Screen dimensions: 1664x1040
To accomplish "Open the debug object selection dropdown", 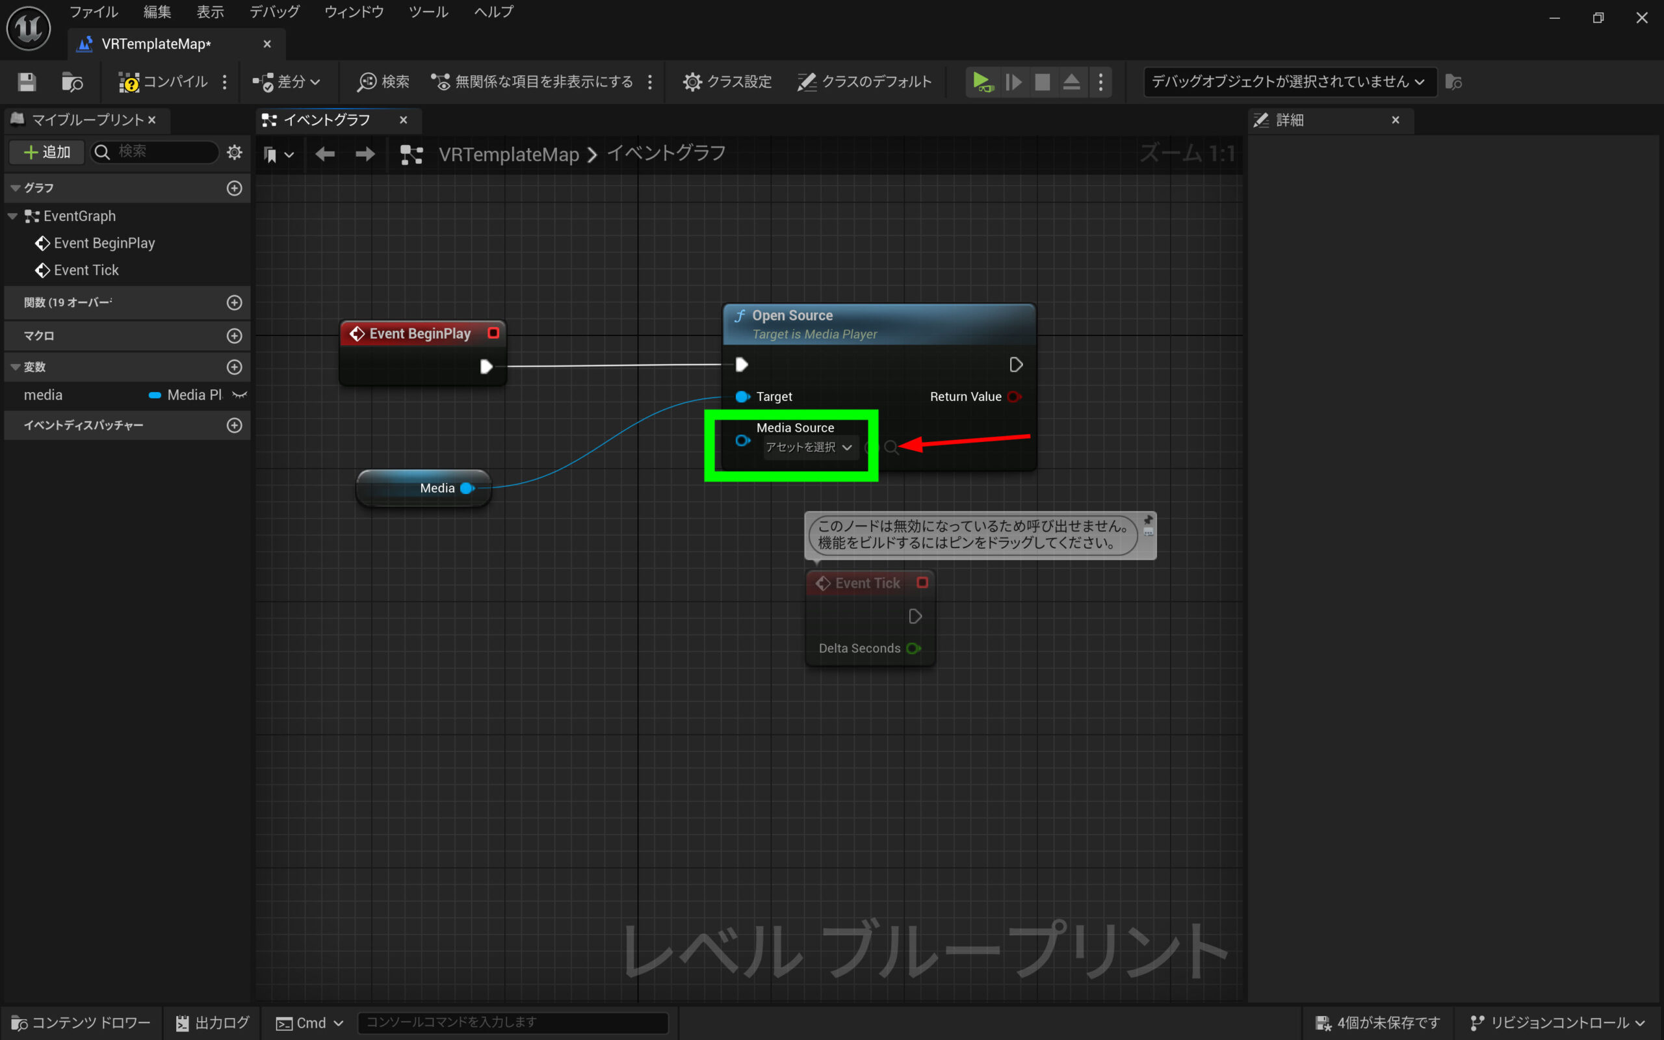I will [x=1289, y=82].
